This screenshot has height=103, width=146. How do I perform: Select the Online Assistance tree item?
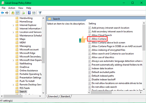[29, 71]
